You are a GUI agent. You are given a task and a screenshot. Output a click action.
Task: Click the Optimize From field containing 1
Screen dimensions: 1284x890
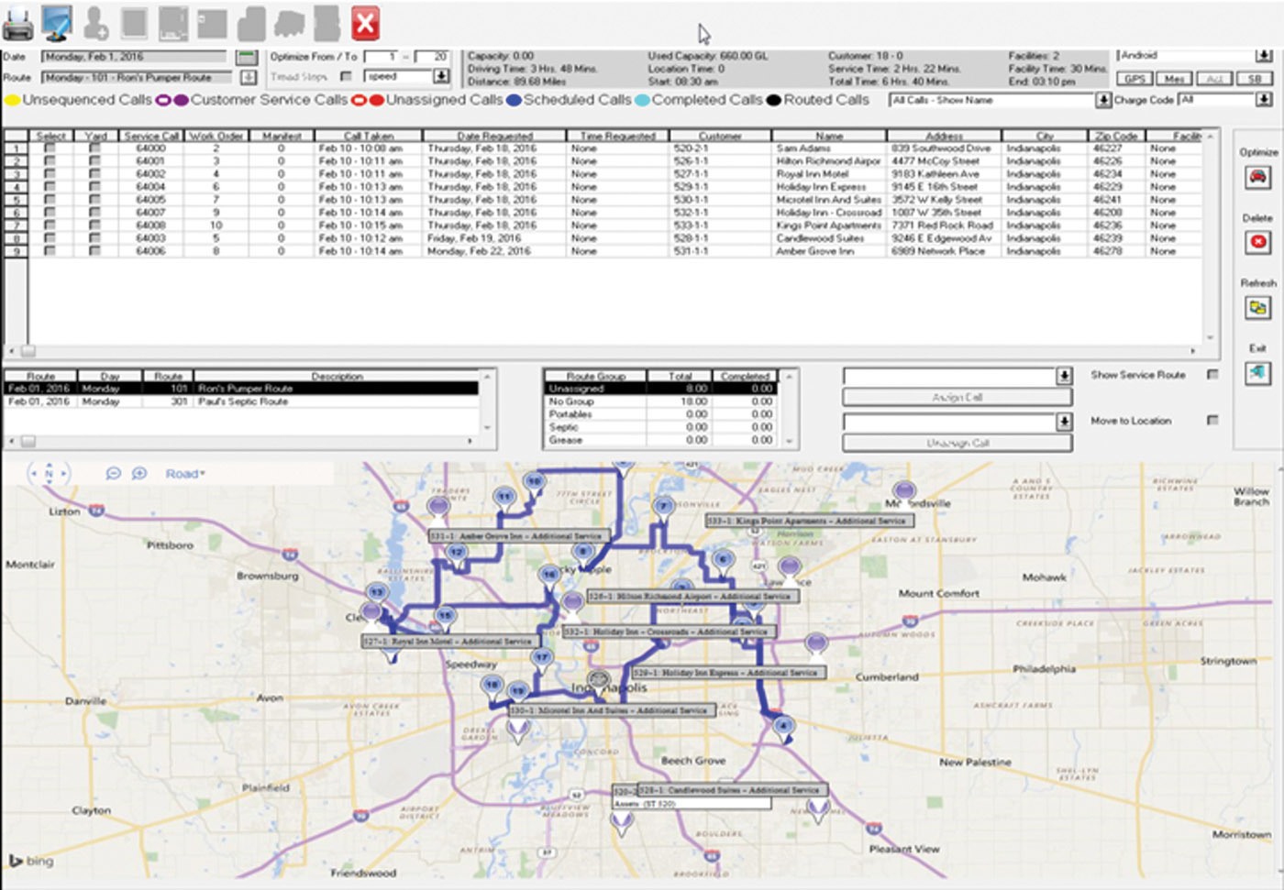point(380,57)
